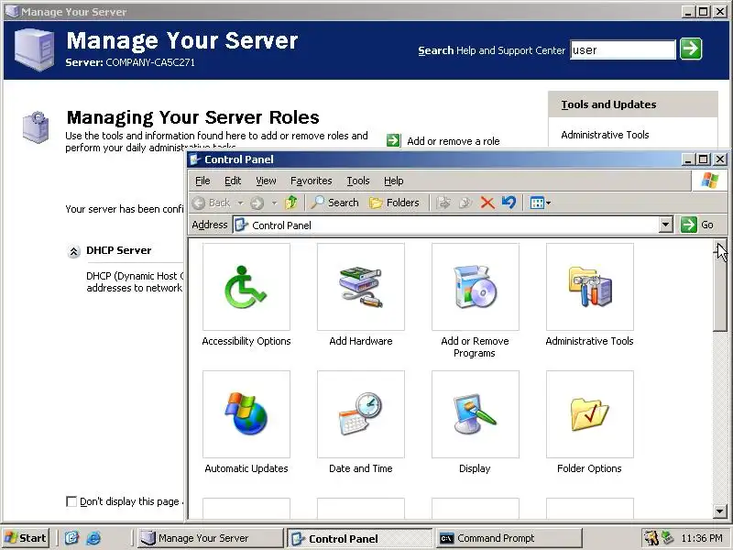
Task: Switch to Command Prompt taskbar button
Action: (509, 538)
